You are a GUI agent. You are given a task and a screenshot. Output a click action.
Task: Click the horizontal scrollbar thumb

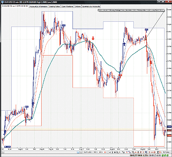(78, 152)
